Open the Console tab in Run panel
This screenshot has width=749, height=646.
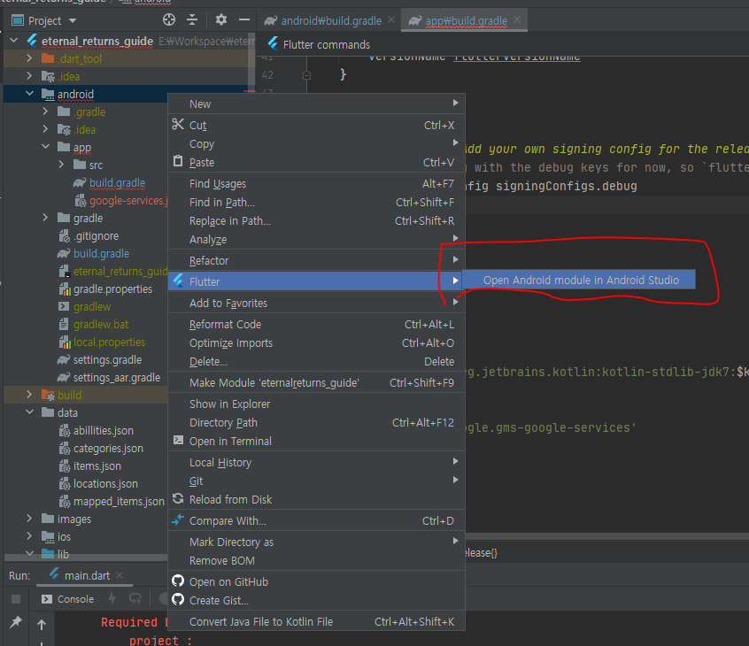(68, 599)
